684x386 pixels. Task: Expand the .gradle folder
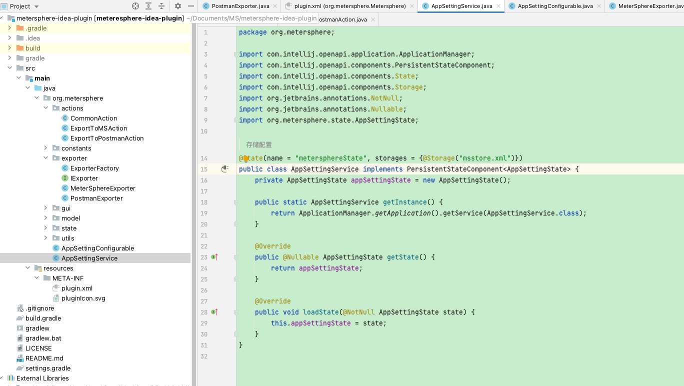pyautogui.click(x=9, y=28)
